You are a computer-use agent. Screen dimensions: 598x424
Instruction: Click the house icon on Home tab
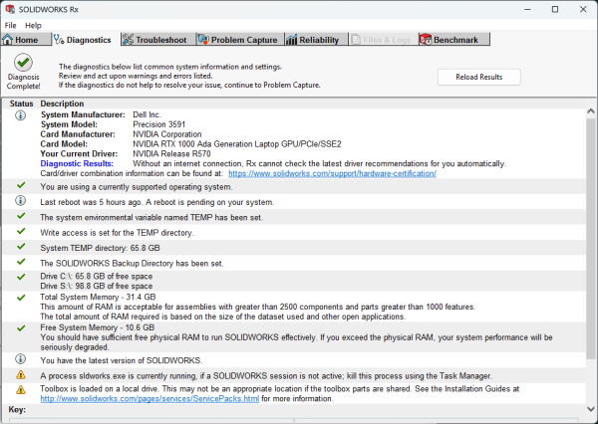click(x=8, y=39)
